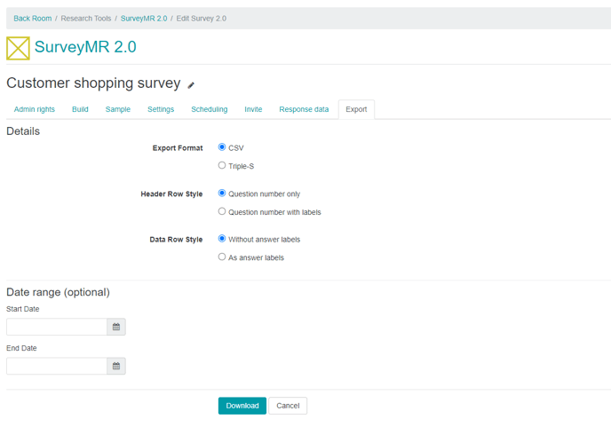This screenshot has height=427, width=611.
Task: Open the Admin rights tab
Action: coord(35,109)
